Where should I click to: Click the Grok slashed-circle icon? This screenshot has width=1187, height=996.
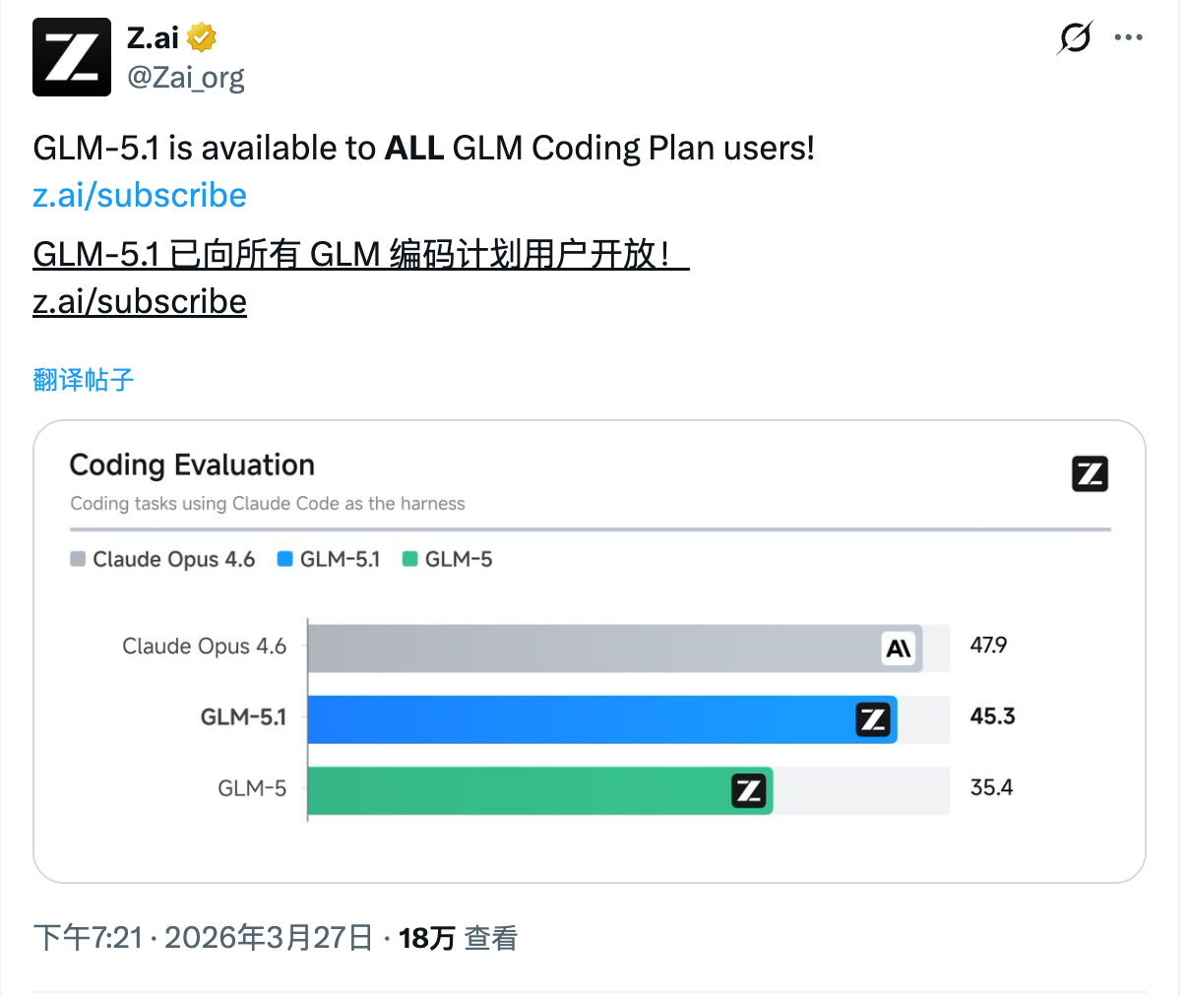point(1075,38)
